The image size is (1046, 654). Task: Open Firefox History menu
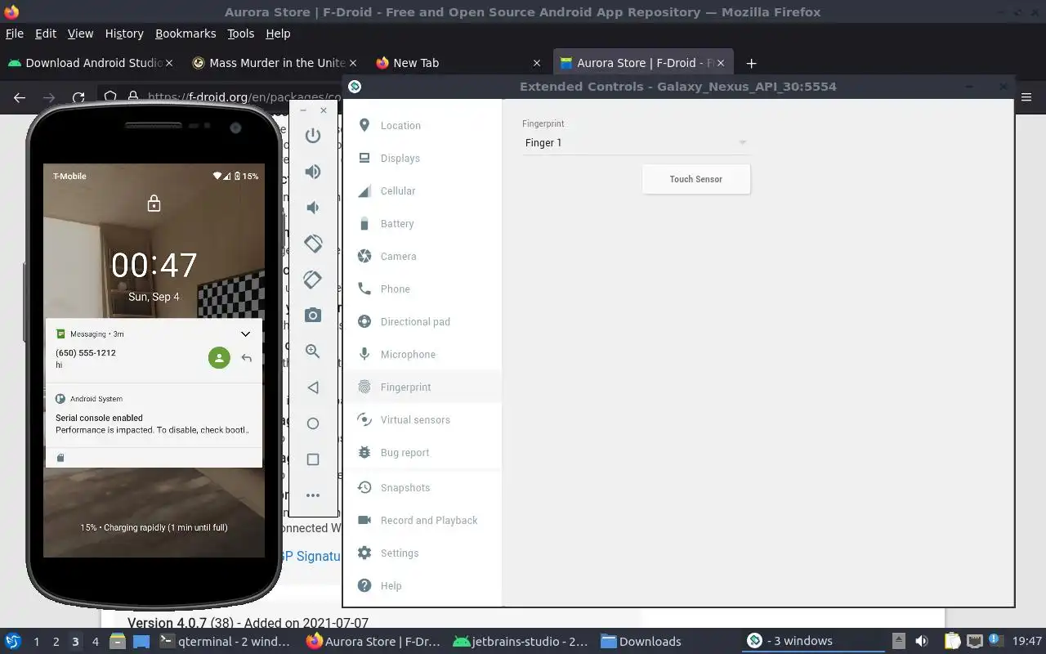[124, 34]
